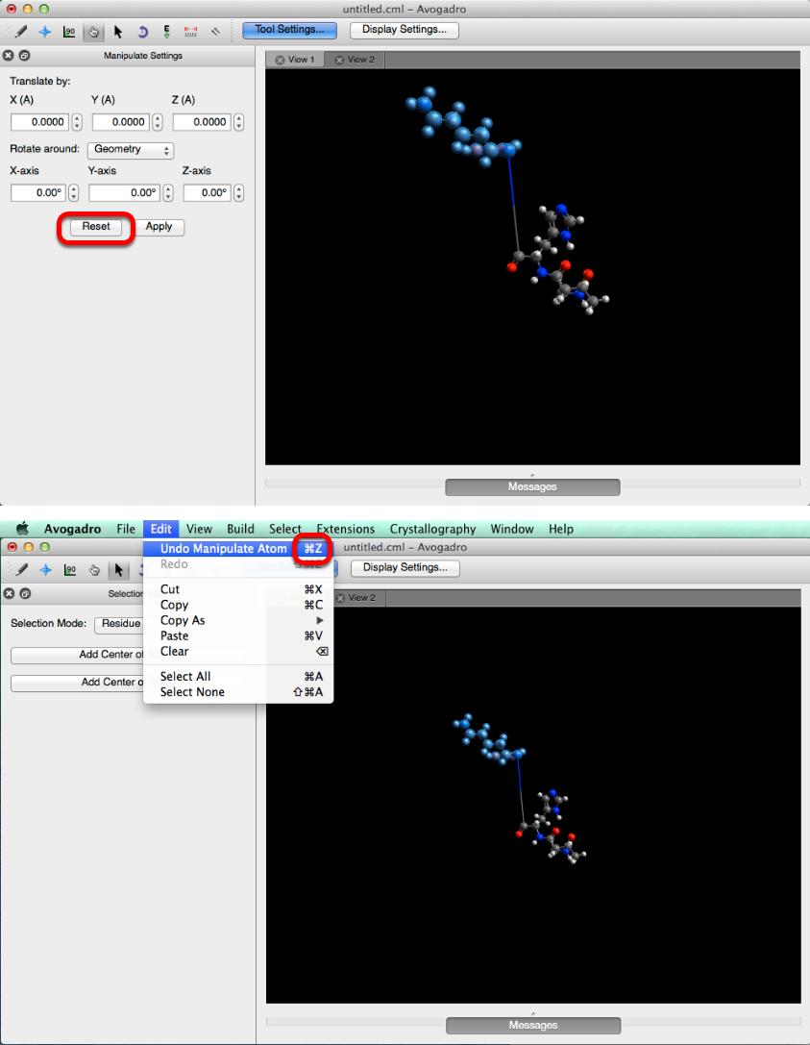Close the View 1 tab using its X icon

280,60
